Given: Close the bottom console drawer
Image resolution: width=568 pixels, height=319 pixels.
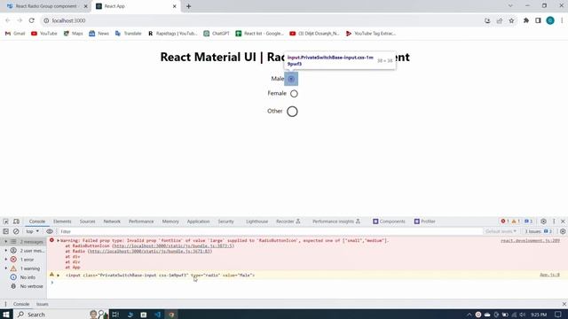Looking at the screenshot, I should click(564, 304).
